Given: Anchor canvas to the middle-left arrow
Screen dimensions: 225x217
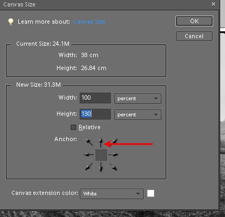Looking at the screenshot, I should [89, 155].
